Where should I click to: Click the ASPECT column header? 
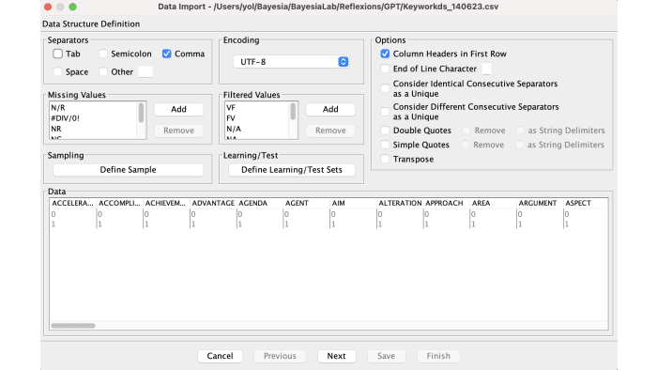coord(586,203)
